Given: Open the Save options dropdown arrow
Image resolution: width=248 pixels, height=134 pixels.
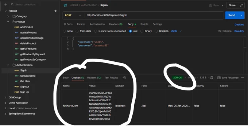Looking at the screenshot, I should coord(222,5).
